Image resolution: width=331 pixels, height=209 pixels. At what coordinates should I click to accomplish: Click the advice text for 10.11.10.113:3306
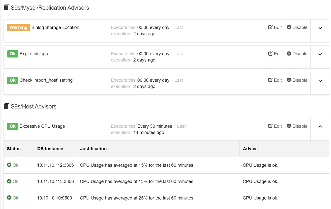pyautogui.click(x=261, y=181)
